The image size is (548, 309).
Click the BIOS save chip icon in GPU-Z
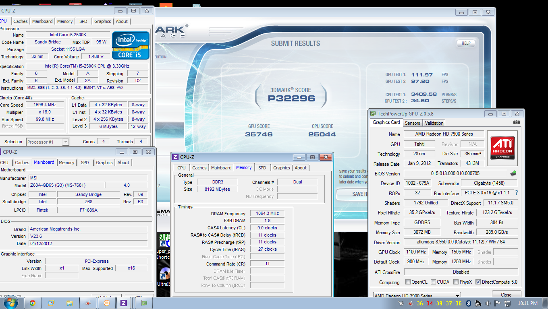(x=513, y=173)
